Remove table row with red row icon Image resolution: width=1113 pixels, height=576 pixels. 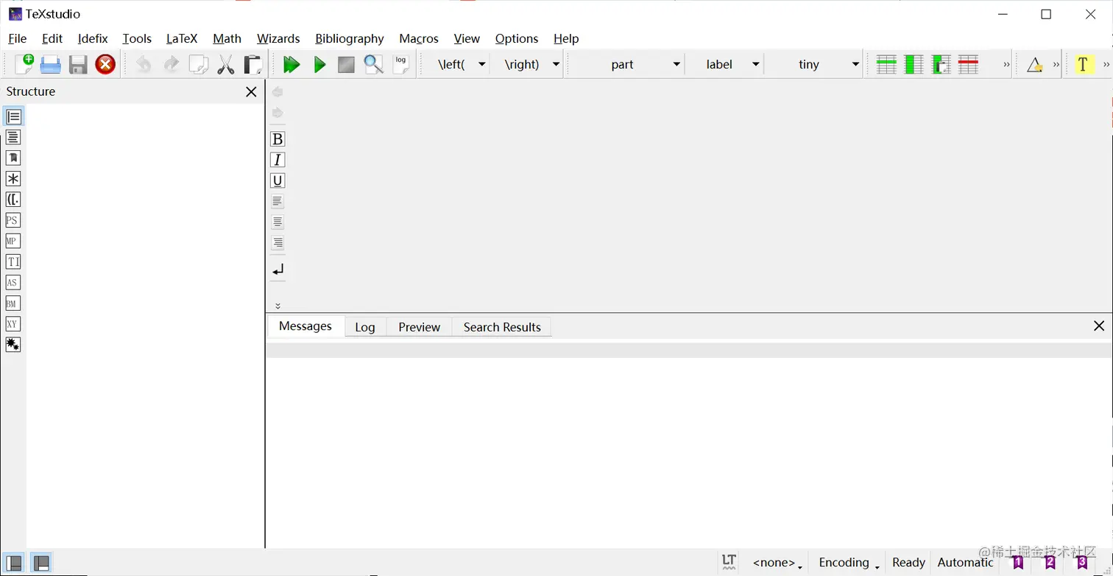click(x=969, y=65)
